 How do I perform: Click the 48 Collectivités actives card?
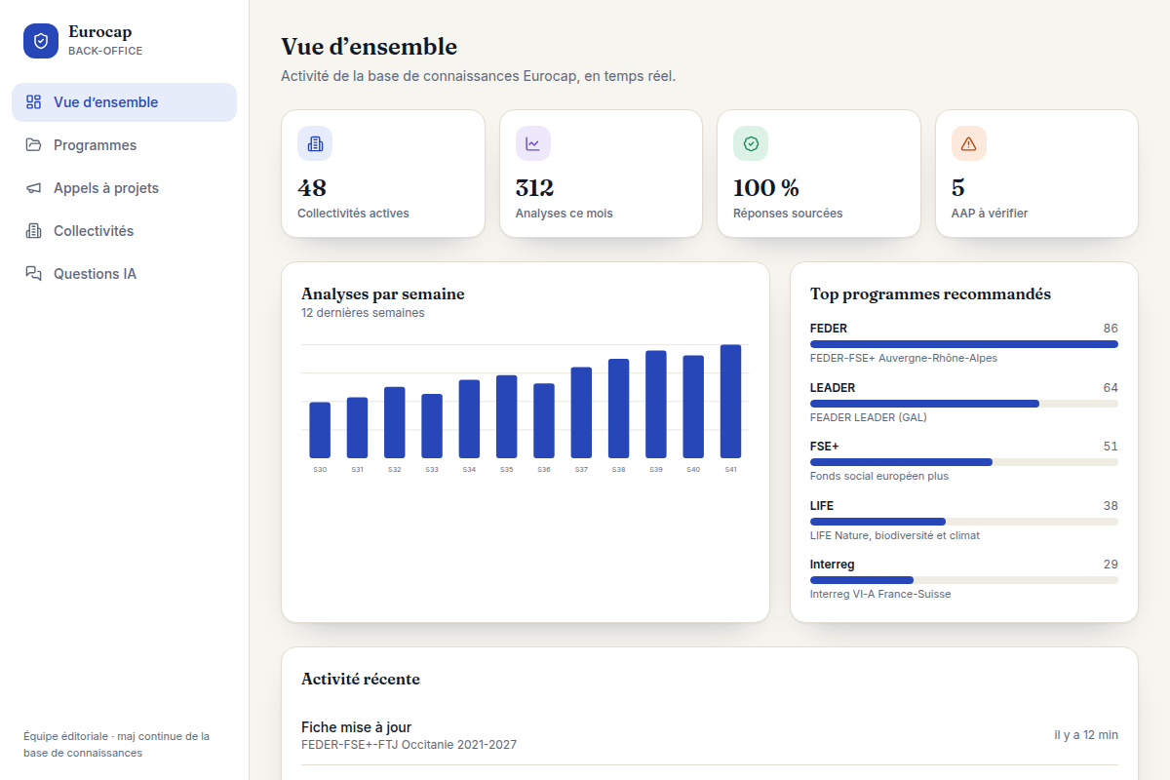pyautogui.click(x=383, y=174)
